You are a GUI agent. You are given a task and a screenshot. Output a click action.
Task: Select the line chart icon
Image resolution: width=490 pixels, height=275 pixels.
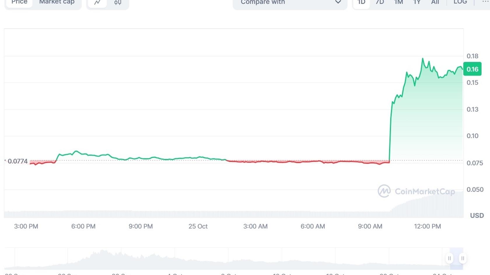[97, 2]
